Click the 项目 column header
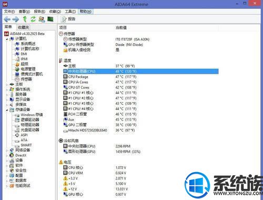The image size is (263, 200). [63, 27]
